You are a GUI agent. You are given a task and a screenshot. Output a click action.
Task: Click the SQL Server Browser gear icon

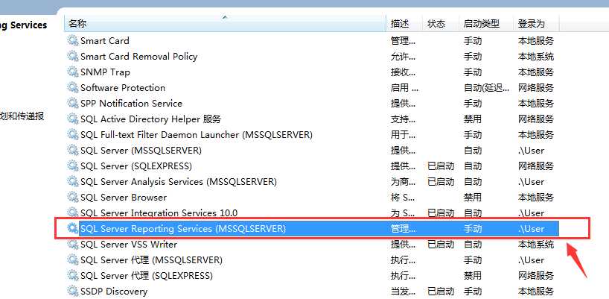click(x=73, y=197)
